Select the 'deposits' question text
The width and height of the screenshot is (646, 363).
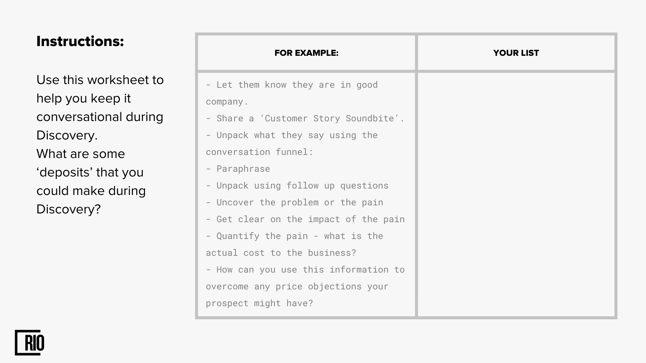(91, 182)
